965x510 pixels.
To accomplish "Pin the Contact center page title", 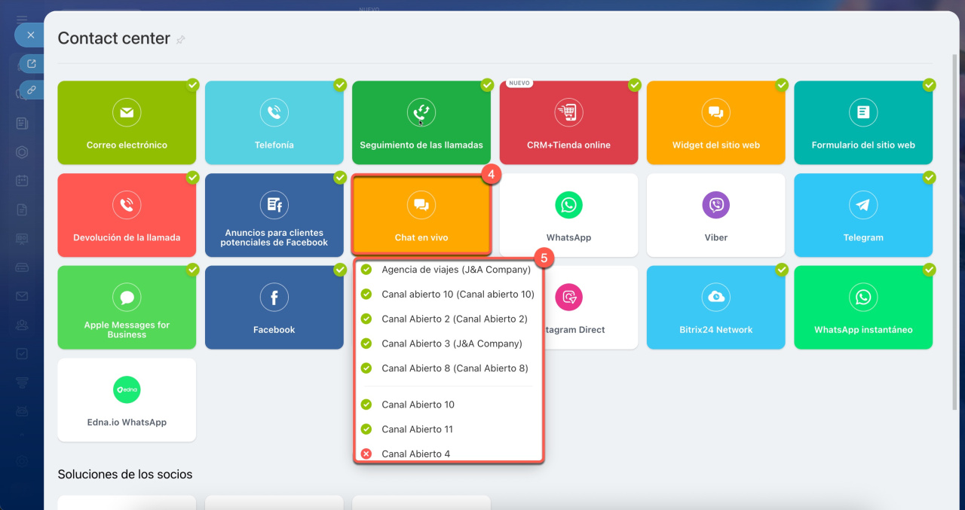I will pos(180,40).
